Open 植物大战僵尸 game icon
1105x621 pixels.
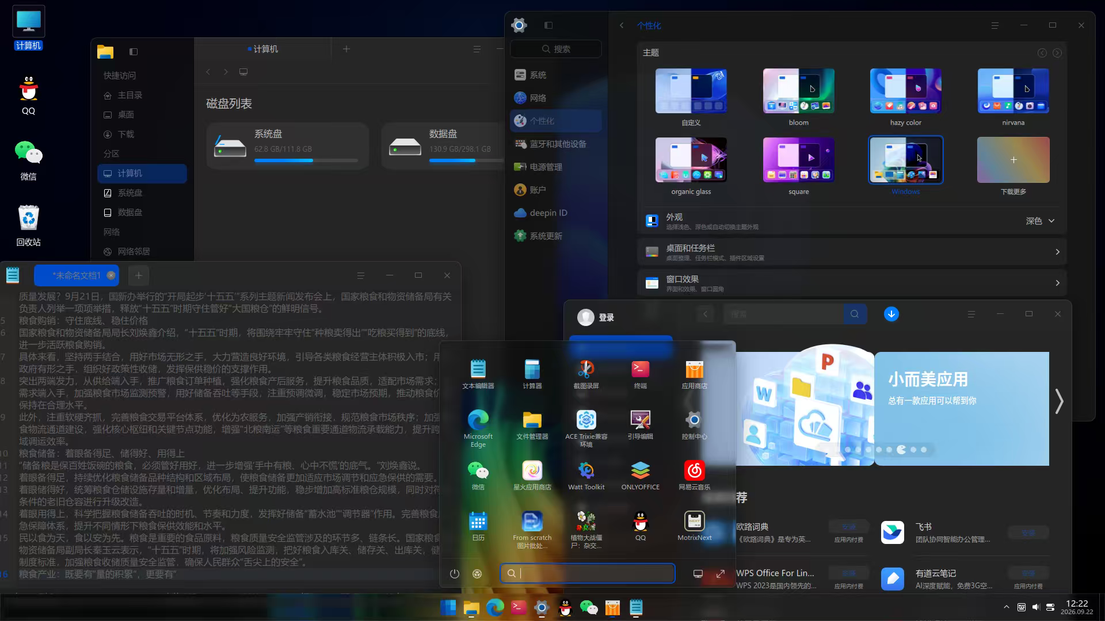click(x=586, y=530)
